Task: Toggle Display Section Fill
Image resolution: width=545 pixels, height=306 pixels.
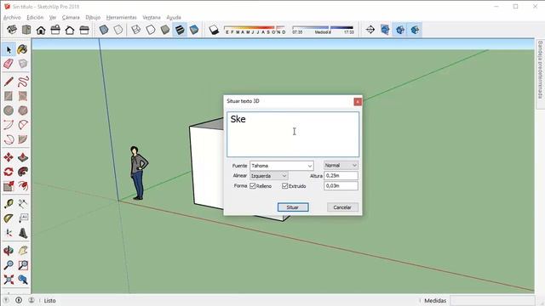Action: (x=415, y=30)
